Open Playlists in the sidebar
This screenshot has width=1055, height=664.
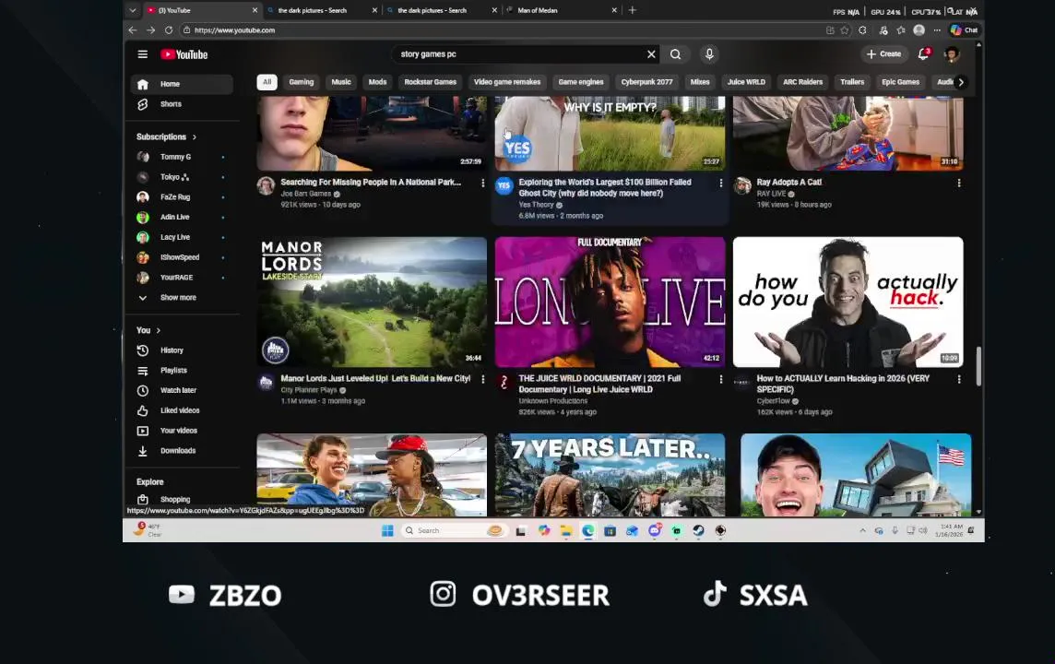182,371
